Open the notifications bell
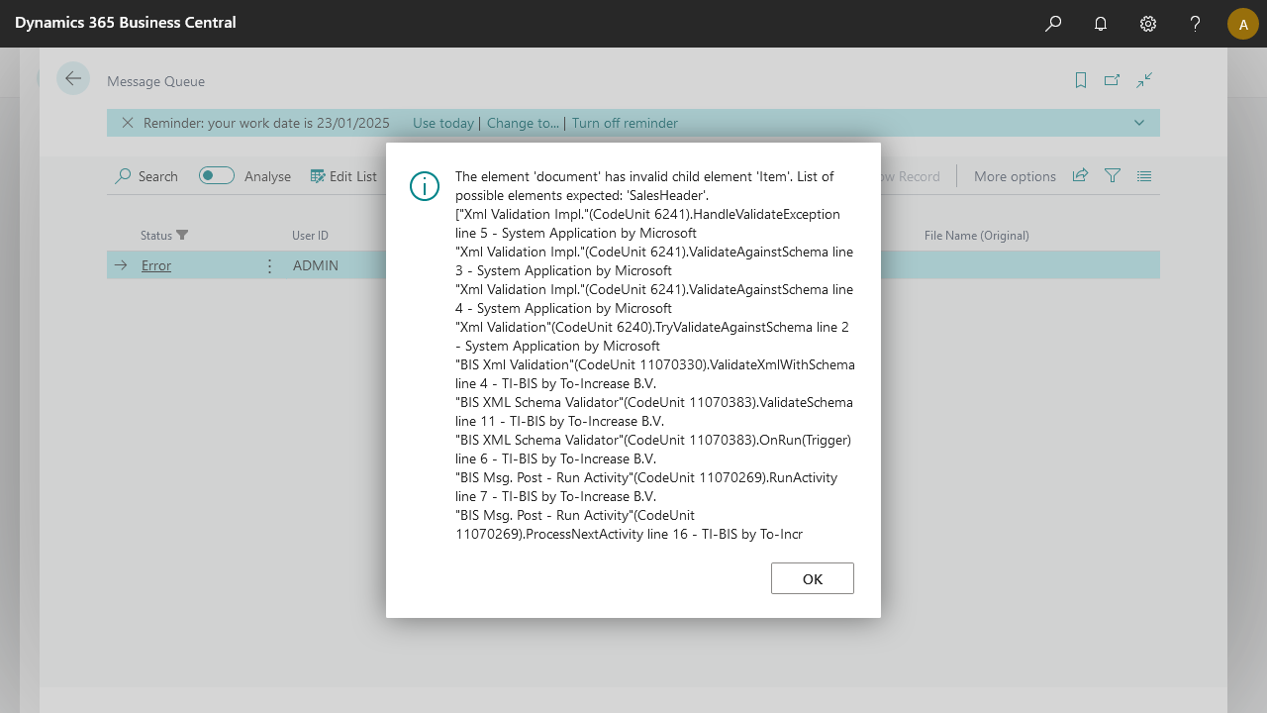This screenshot has width=1267, height=713. click(x=1101, y=24)
